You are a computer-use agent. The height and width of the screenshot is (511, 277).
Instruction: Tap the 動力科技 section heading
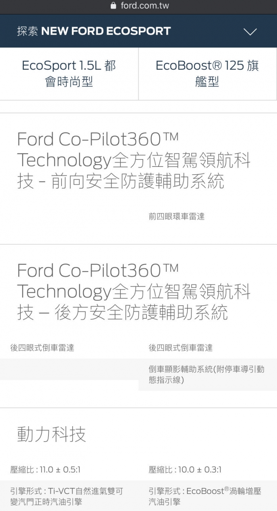[52, 434]
